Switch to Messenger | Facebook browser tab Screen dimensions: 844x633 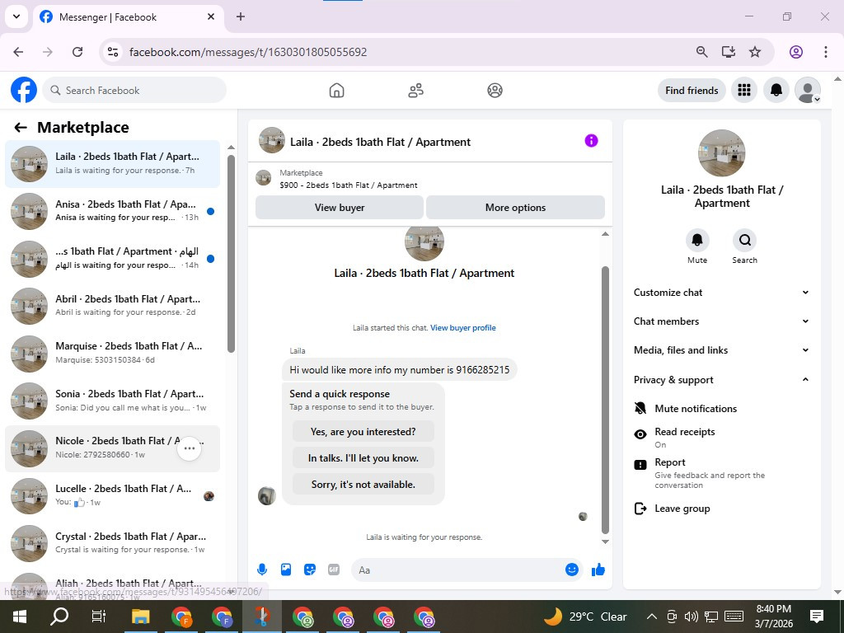pos(129,17)
